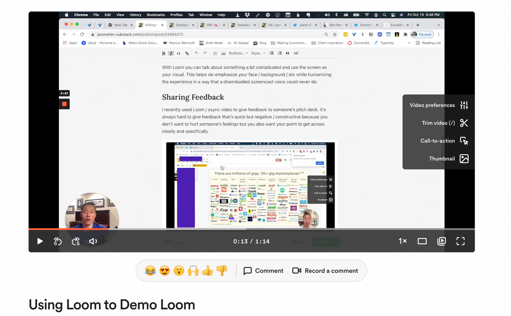The height and width of the screenshot is (316, 511).
Task: Play the Loom video
Action: [40, 241]
